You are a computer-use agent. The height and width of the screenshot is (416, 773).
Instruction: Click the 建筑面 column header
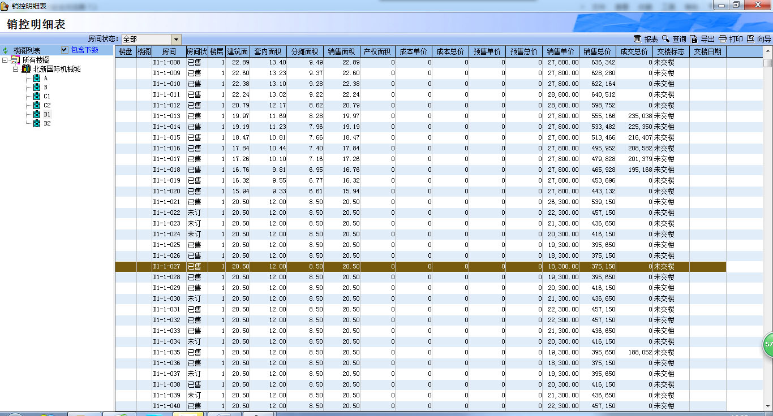(x=237, y=51)
